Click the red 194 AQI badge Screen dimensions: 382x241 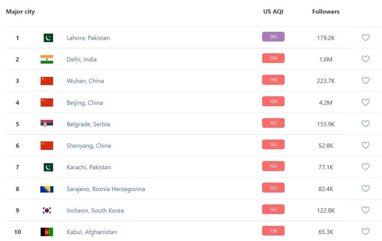pyautogui.click(x=273, y=58)
